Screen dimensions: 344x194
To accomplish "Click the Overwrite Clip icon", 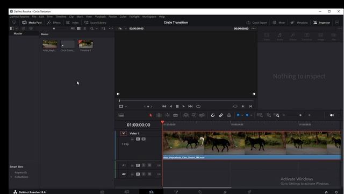I will tap(194, 115).
